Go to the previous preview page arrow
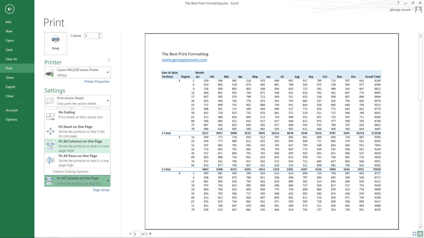This screenshot has height=238, width=424. (130, 234)
